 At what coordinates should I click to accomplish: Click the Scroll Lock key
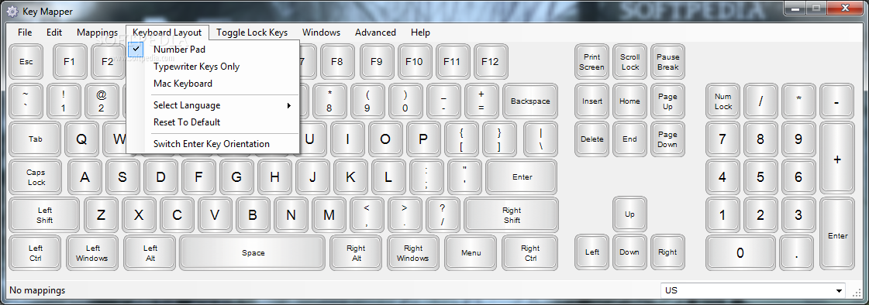pos(629,61)
